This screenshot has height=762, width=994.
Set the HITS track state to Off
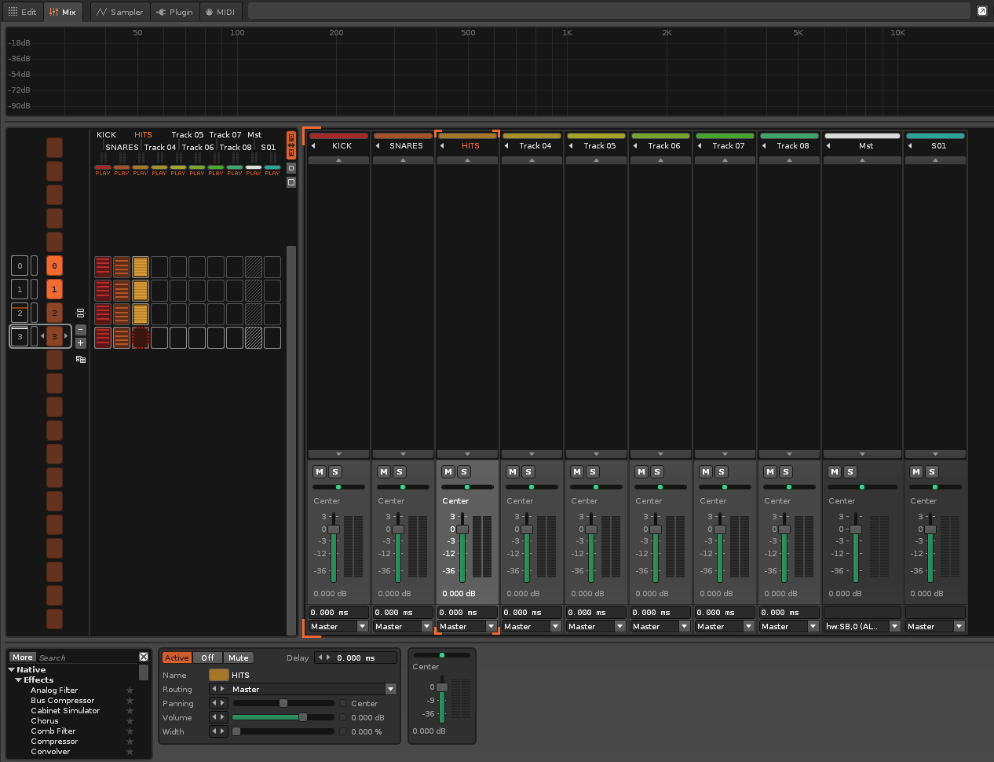pos(207,658)
